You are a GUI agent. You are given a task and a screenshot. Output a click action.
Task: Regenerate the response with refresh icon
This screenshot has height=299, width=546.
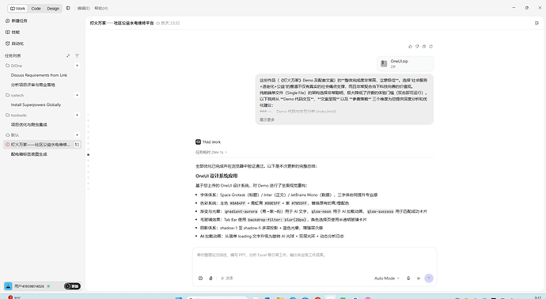click(x=430, y=47)
